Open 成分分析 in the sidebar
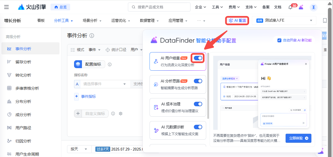The width and height of the screenshot is (333, 157). 30,115
